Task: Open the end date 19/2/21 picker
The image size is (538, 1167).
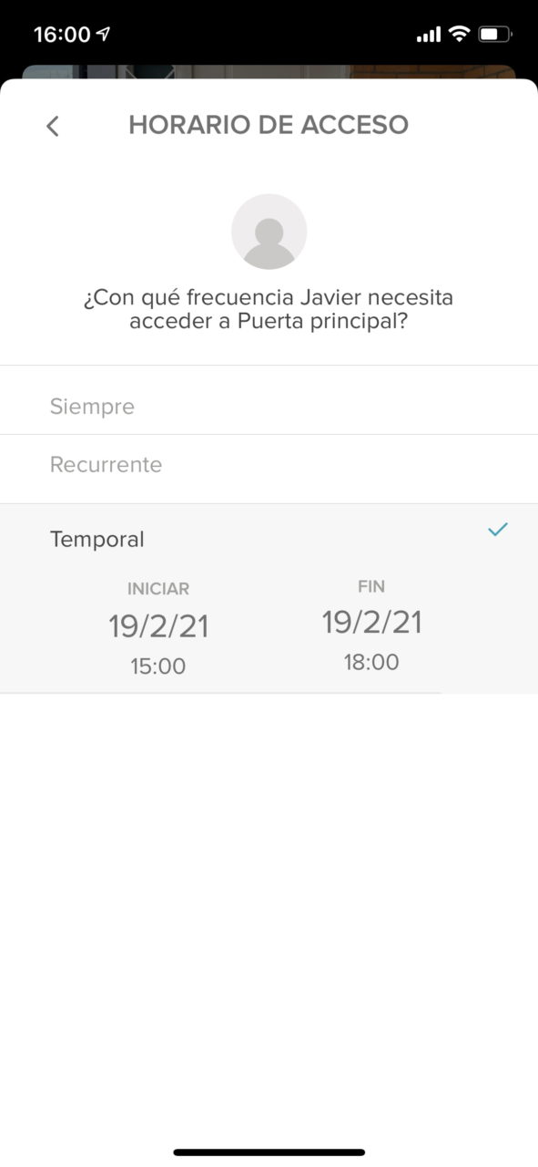Action: point(371,623)
